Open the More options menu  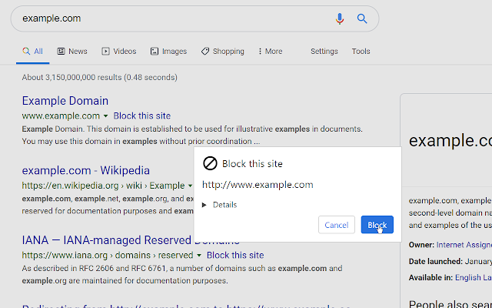tap(270, 52)
